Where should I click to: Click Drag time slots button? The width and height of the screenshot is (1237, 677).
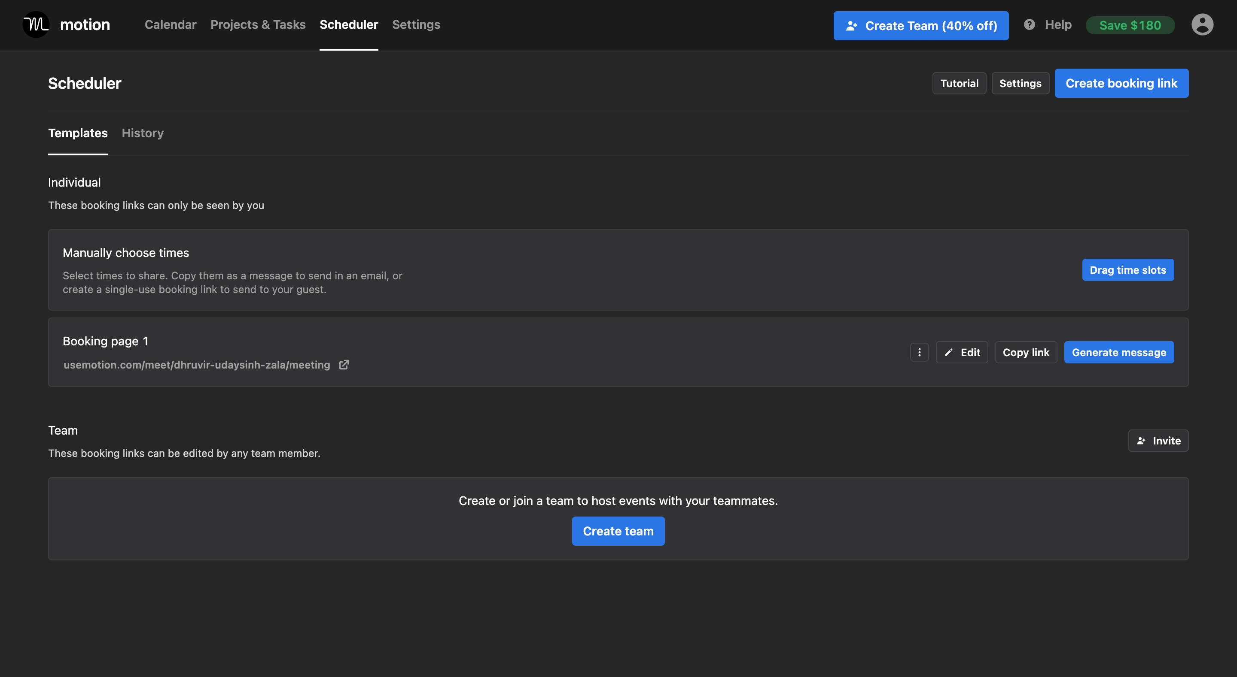[x=1127, y=270]
